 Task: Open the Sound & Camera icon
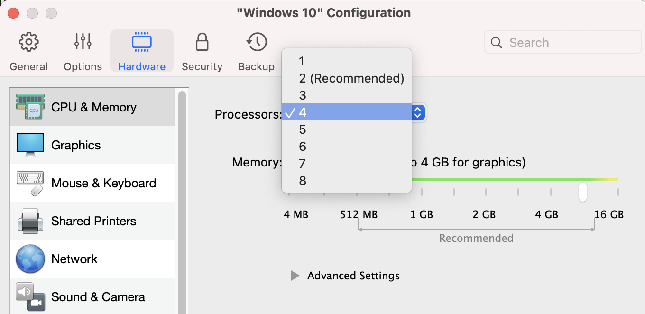[30, 297]
